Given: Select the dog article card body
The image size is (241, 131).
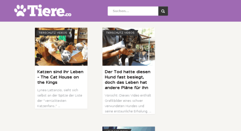Looking at the screenshot, I should [x=129, y=90].
